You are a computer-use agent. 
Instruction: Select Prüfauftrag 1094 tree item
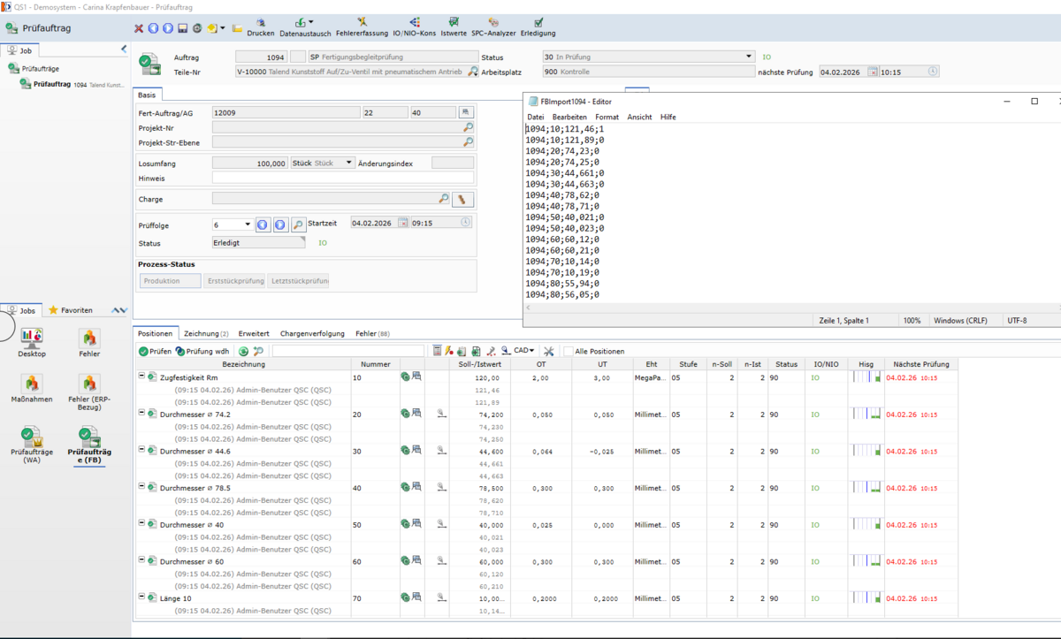coord(73,85)
